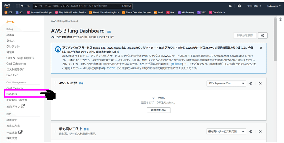Open dashboard settings gear button
Viewport: 284px width, 143px height.
[263, 35]
